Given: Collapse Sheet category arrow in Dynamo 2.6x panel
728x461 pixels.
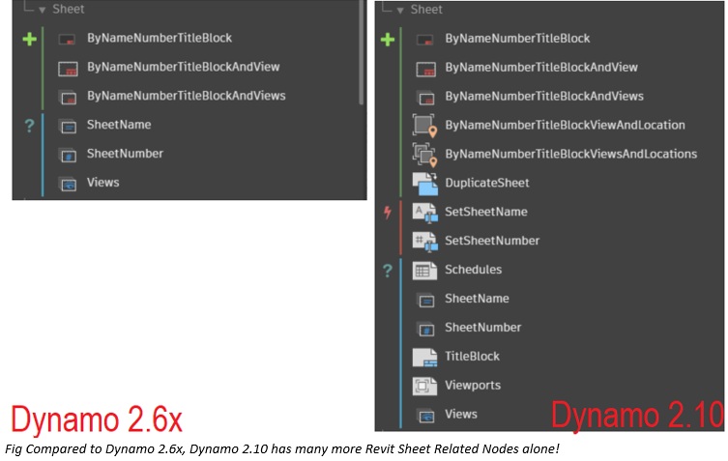Looking at the screenshot, I should tap(42, 10).
